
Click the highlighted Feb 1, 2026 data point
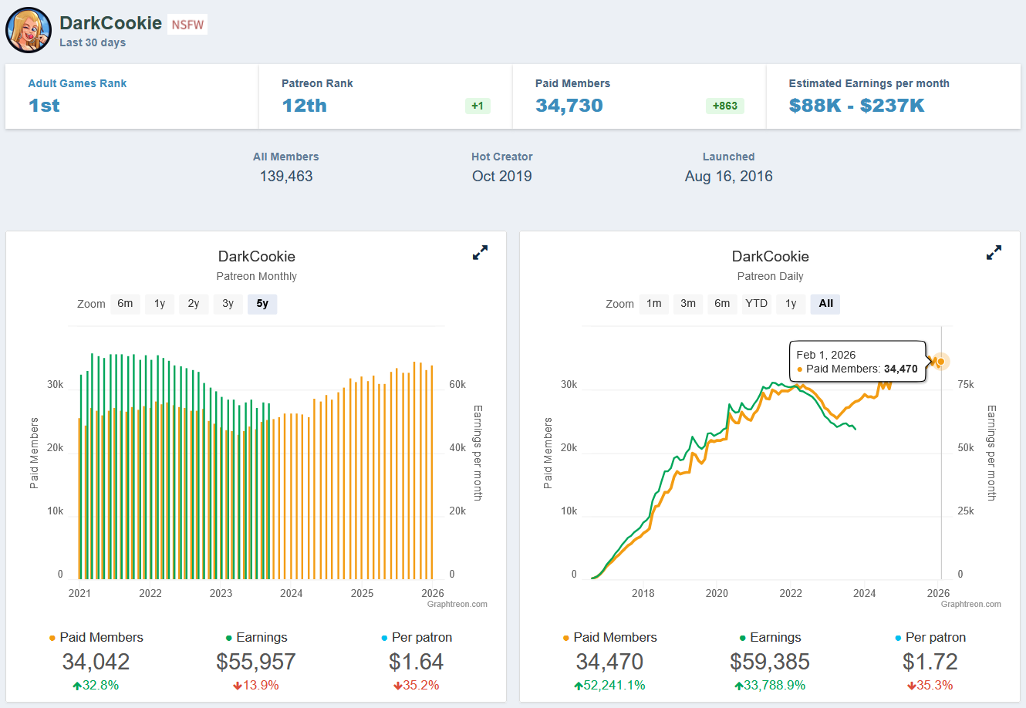(x=940, y=361)
